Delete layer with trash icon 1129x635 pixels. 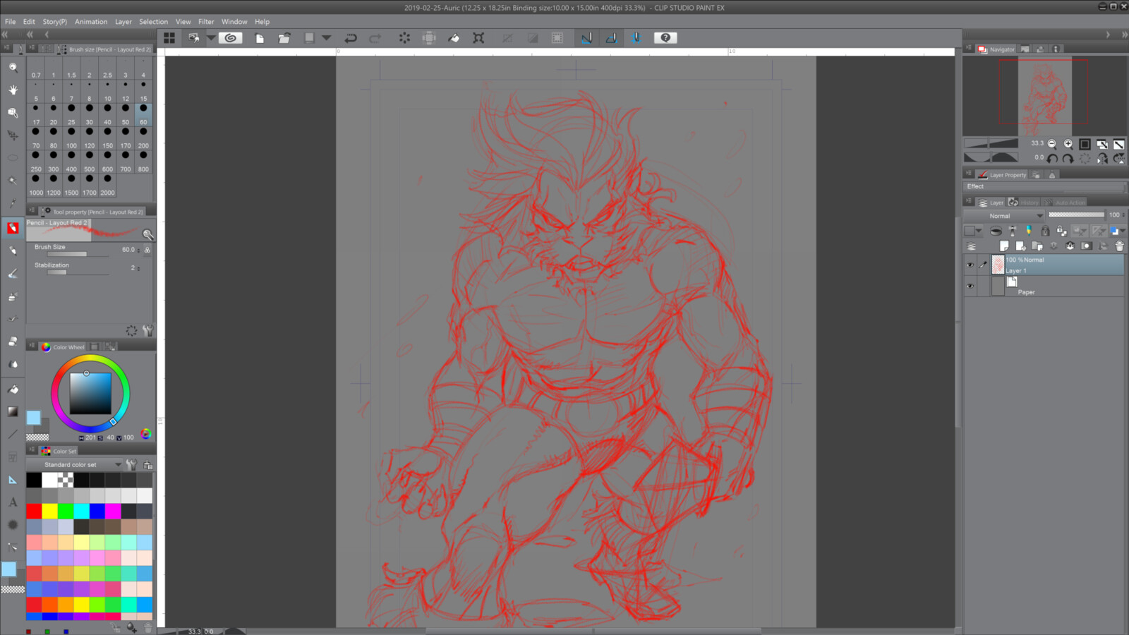coord(1119,246)
